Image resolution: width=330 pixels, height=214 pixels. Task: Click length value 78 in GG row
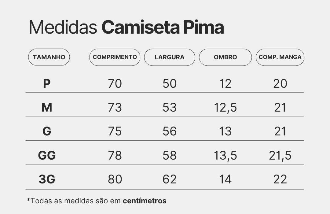pos(115,155)
